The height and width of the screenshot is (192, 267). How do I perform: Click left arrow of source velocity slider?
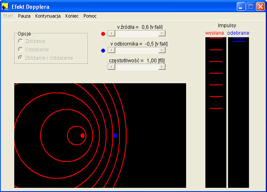click(111, 33)
